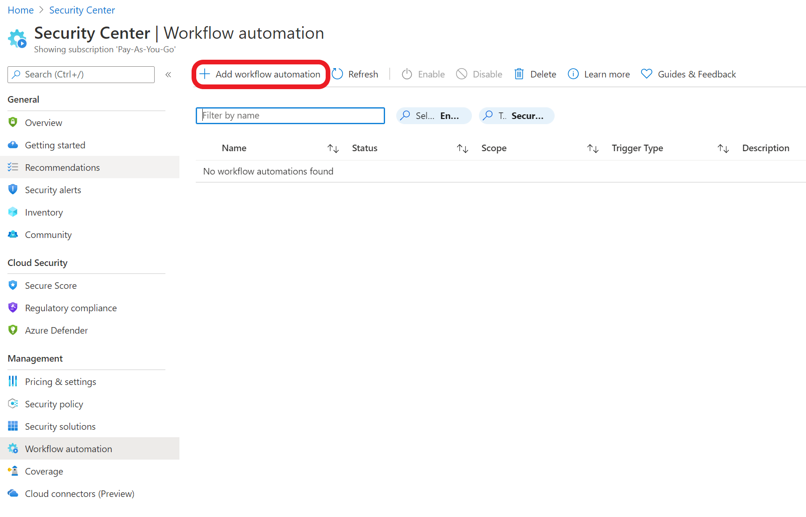Open Pricing & settings
806x517 pixels.
tap(90, 382)
